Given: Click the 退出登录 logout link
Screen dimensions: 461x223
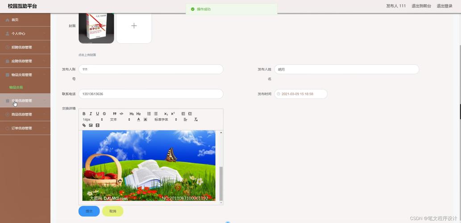Looking at the screenshot, I should [444, 6].
